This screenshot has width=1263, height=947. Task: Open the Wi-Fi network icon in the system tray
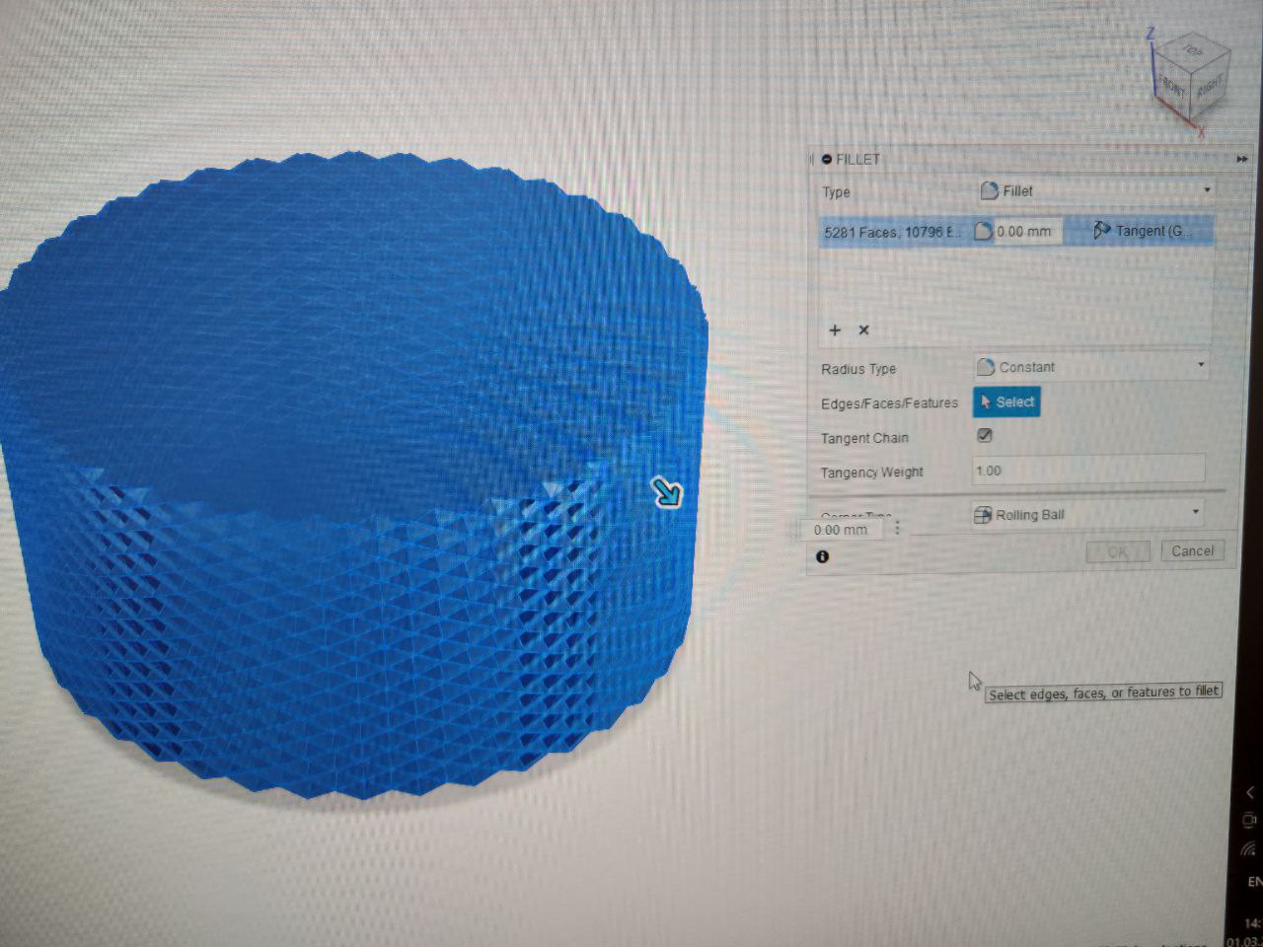(x=1249, y=848)
